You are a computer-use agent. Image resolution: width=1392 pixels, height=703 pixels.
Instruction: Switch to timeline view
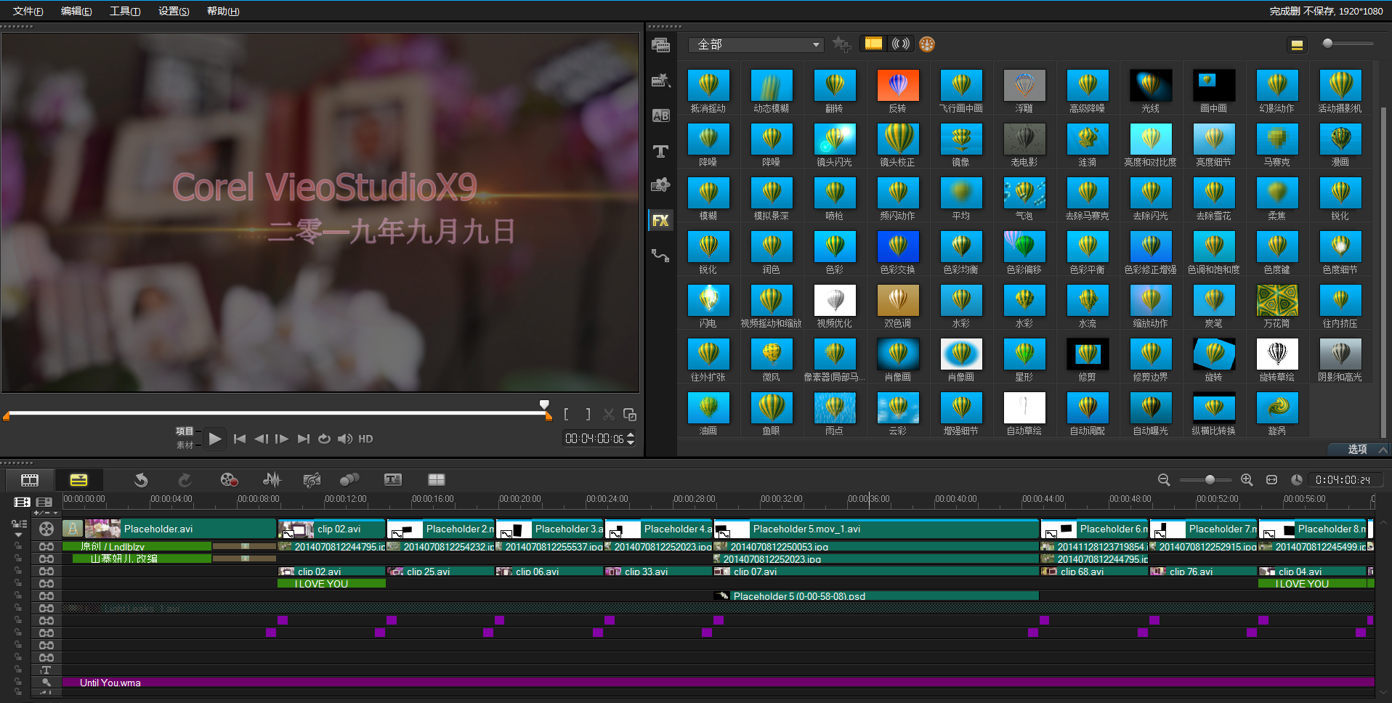click(78, 480)
